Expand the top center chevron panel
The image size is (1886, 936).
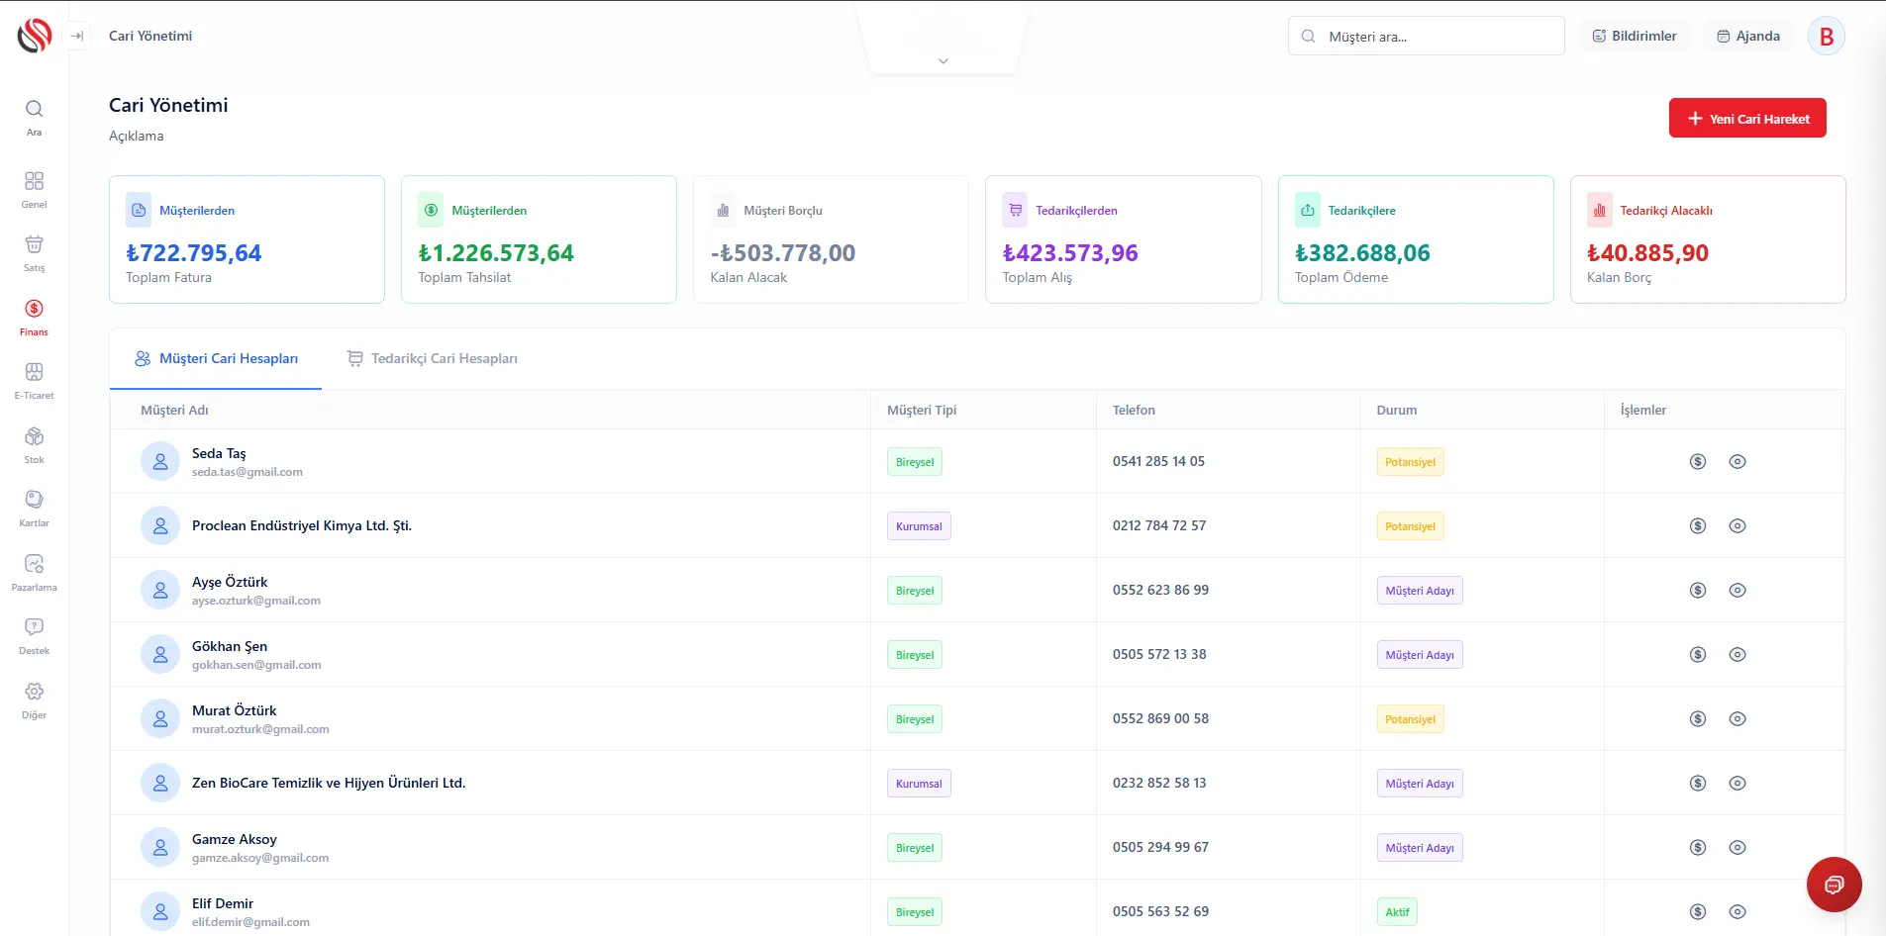point(943,60)
